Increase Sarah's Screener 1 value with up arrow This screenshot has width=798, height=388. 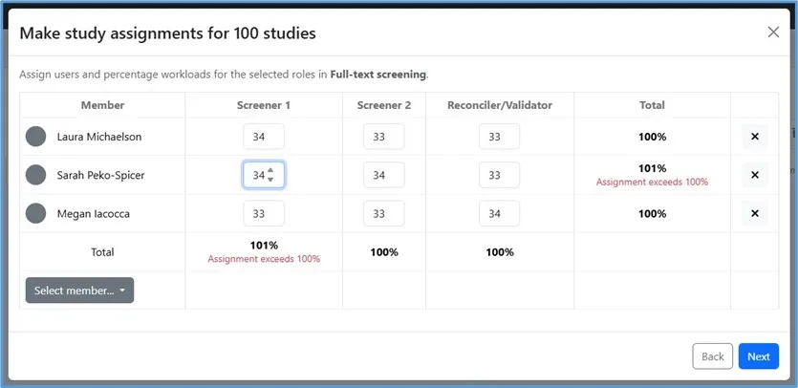pos(271,171)
